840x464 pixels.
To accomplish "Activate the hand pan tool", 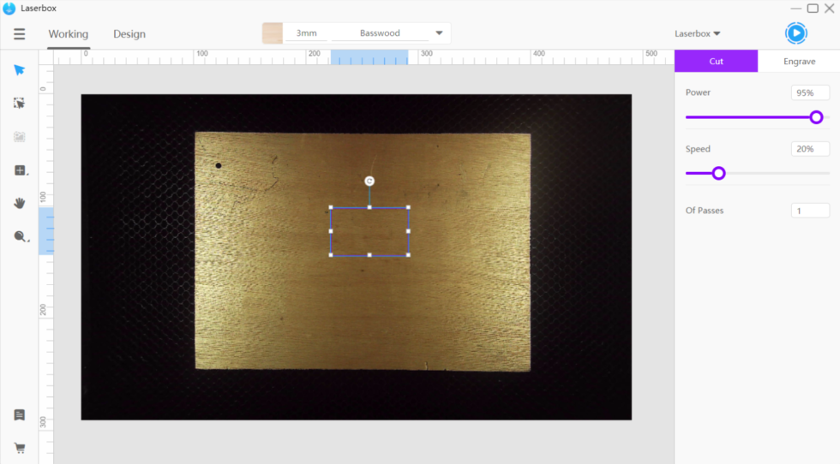I will 20,203.
